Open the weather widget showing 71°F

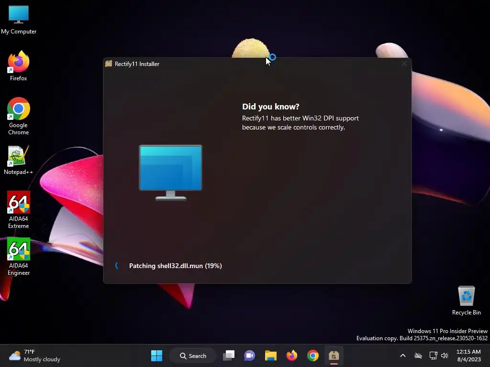[x=34, y=356]
